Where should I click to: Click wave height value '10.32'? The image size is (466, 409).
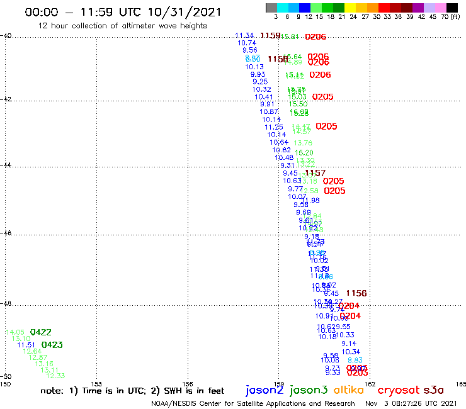point(261,89)
